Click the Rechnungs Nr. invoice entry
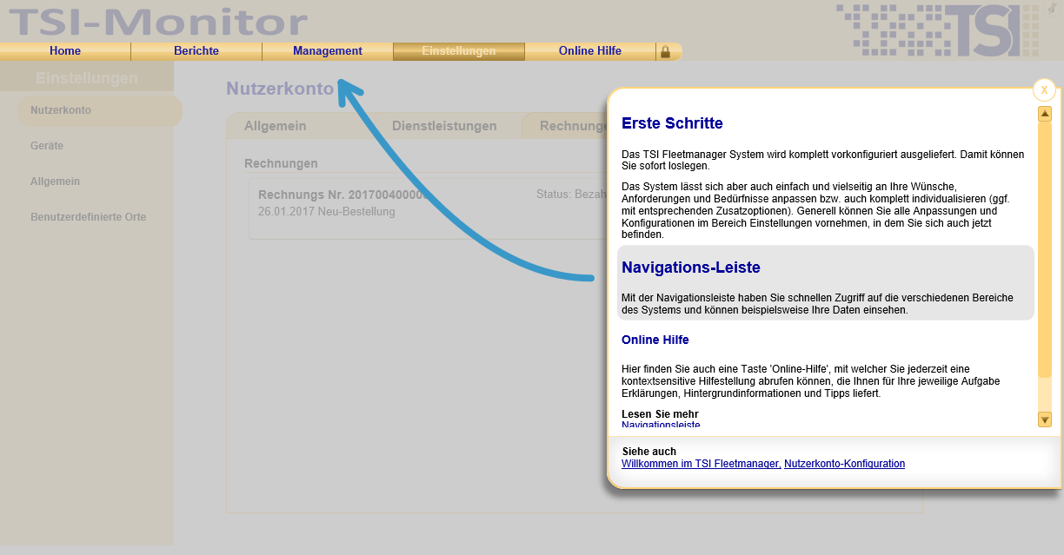Viewport: 1064px width, 555px height. [x=344, y=195]
